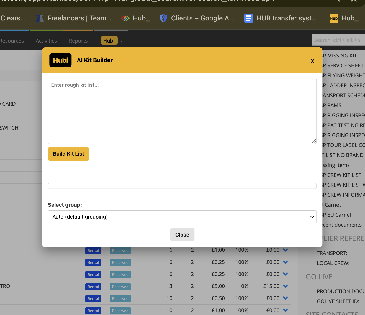Open Recent documents link
The width and height of the screenshot is (365, 315).
[342, 225]
